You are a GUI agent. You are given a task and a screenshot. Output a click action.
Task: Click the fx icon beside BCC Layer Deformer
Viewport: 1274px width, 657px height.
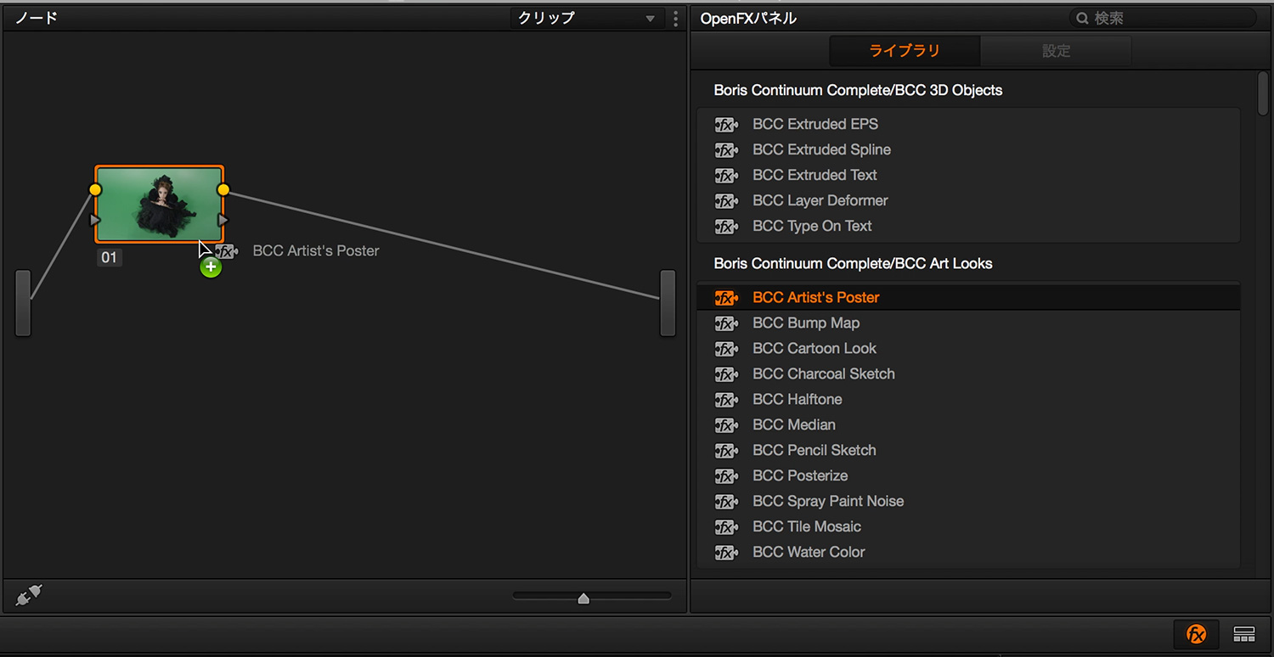click(x=725, y=201)
